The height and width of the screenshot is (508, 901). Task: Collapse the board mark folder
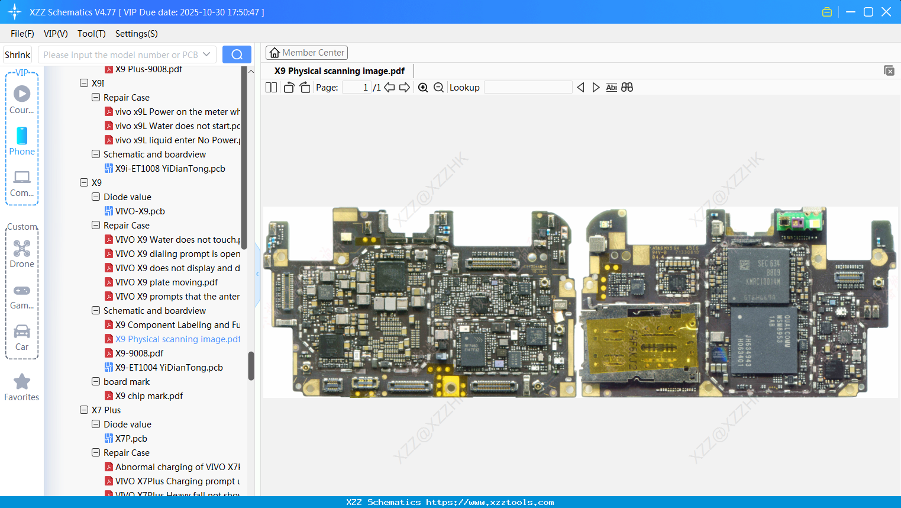click(96, 381)
